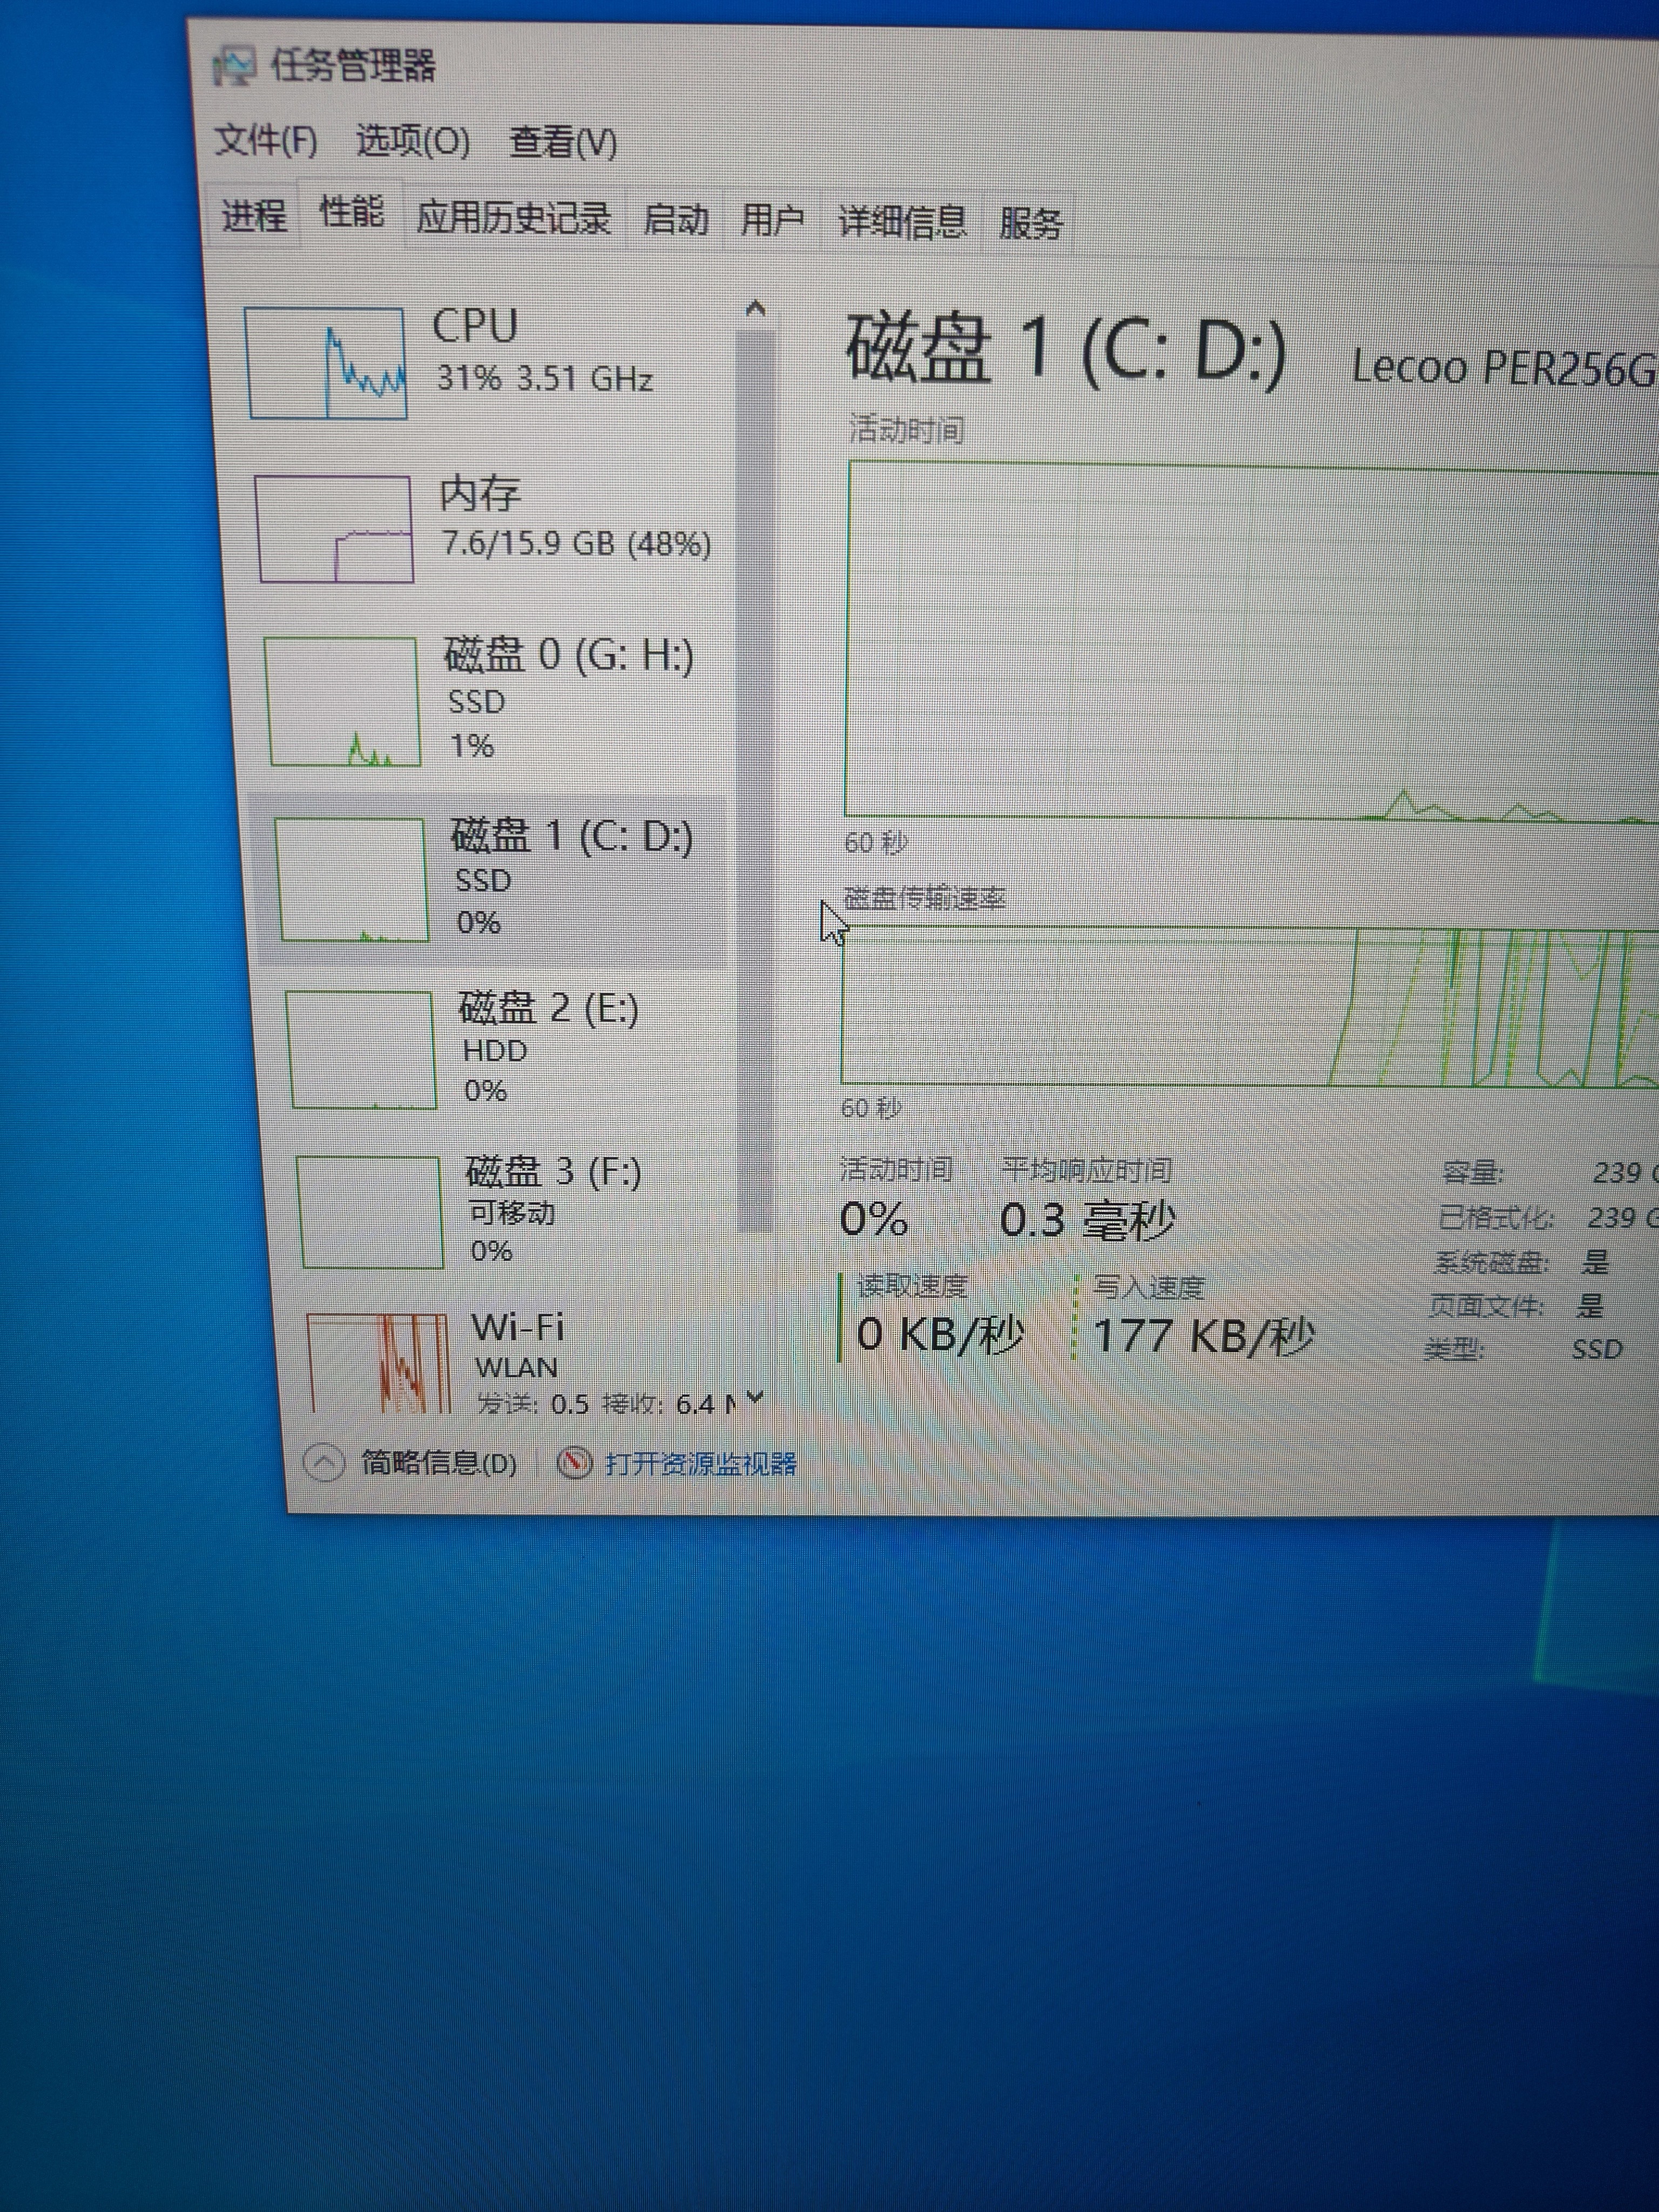Open the 启动 tab
Screen dimensions: 1659x2212
pos(675,219)
